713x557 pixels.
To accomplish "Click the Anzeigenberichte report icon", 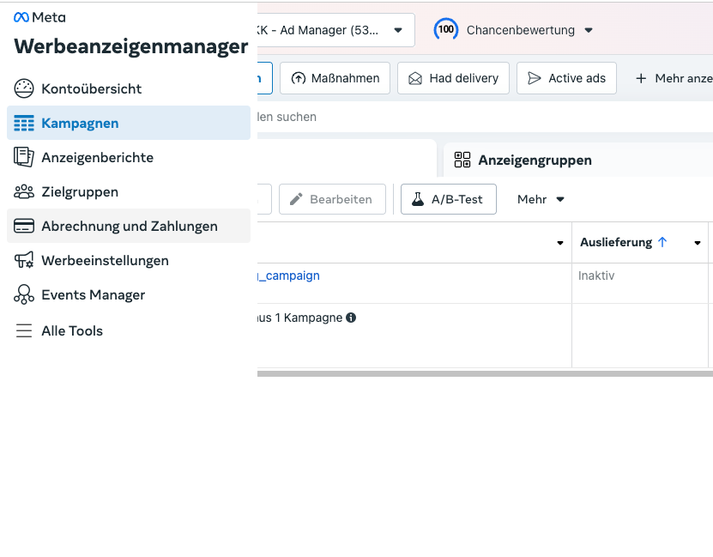I will point(24,157).
